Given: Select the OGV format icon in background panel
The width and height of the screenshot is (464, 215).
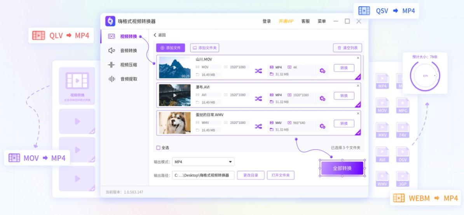Looking at the screenshot, I should tap(403, 155).
